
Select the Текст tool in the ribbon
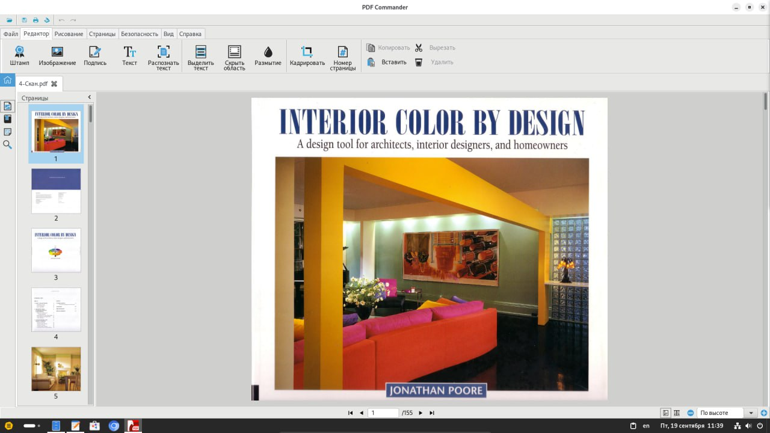click(x=129, y=56)
